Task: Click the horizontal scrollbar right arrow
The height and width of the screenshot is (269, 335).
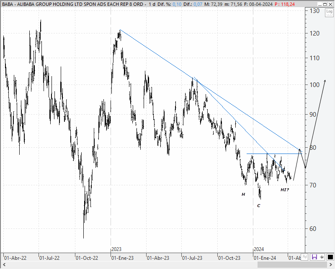Action: (331, 265)
